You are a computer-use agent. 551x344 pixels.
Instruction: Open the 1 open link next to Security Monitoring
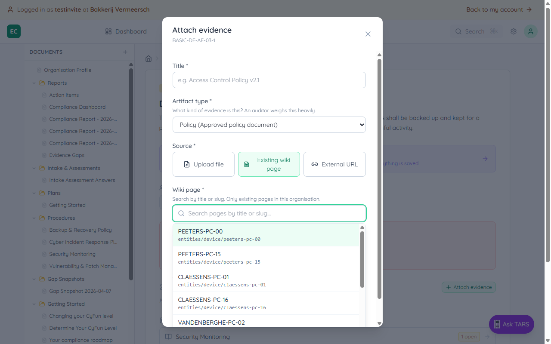[469, 337]
